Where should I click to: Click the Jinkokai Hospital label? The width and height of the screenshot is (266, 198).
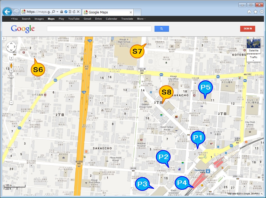coord(141,145)
